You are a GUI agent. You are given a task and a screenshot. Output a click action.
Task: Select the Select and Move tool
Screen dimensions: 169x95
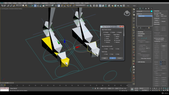point(35,6)
